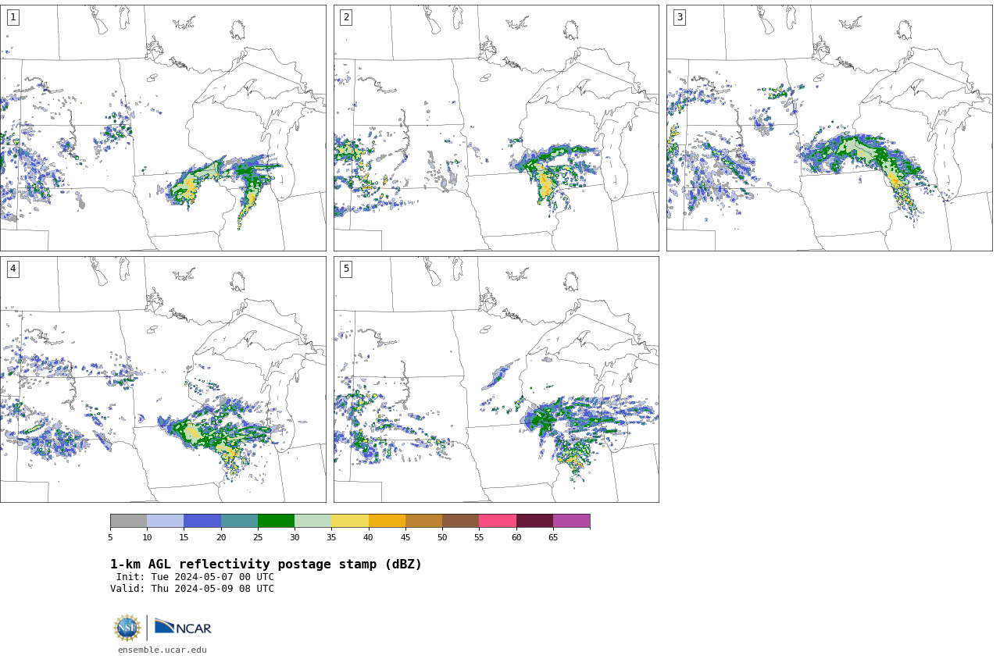The height and width of the screenshot is (659, 1000).
Task: Click the dark brown 50-55 dBZ swatch
Action: point(460,521)
